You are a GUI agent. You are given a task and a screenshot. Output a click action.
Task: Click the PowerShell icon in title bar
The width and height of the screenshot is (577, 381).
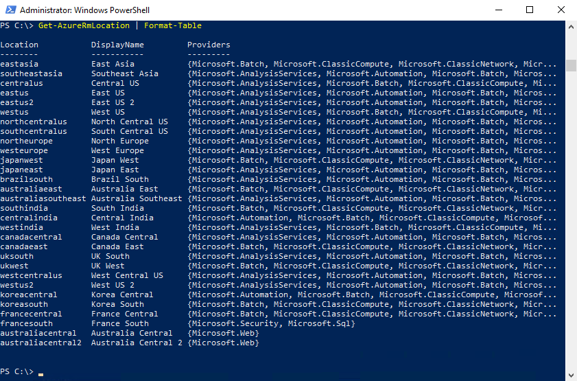click(10, 10)
